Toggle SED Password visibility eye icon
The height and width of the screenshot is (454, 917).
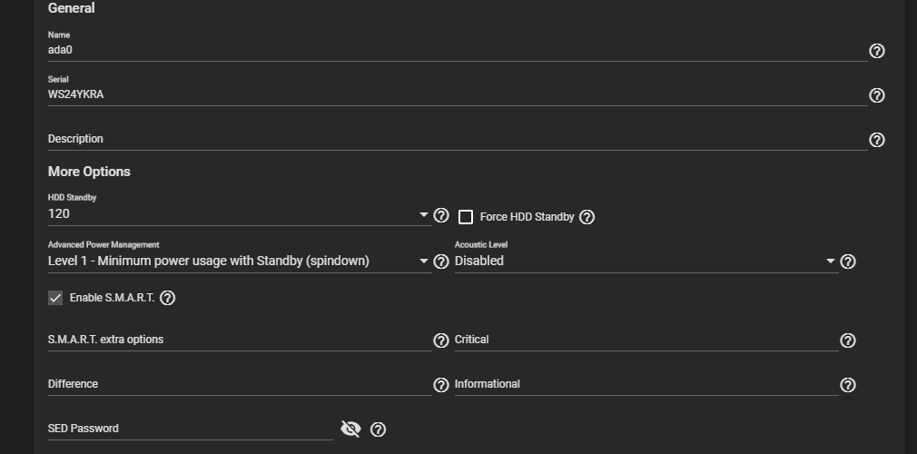coord(350,429)
